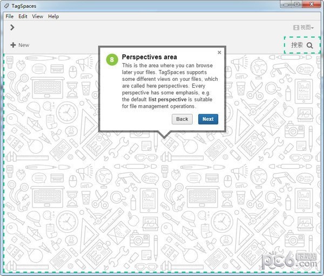This screenshot has height=276, width=324.
Task: Click the magnifier search icon
Action: tap(310, 45)
